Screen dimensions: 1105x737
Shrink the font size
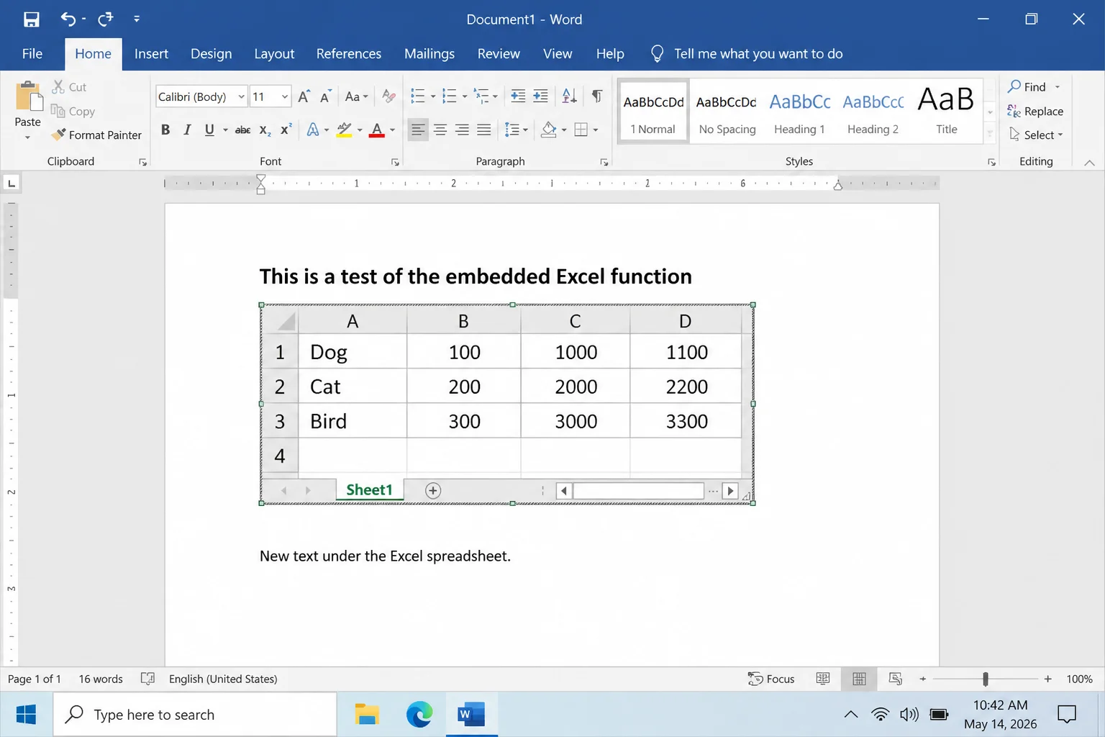tap(326, 96)
